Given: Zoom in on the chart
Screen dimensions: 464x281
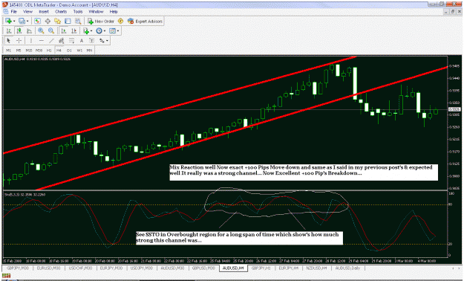Looking at the screenshot, I should pos(41,30).
